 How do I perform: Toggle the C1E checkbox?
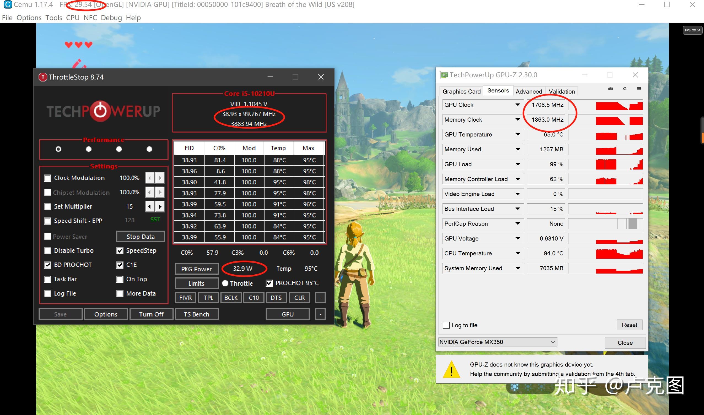(120, 265)
